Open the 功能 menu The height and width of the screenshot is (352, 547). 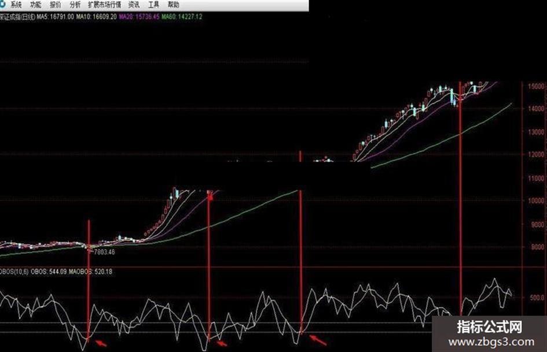coord(35,5)
